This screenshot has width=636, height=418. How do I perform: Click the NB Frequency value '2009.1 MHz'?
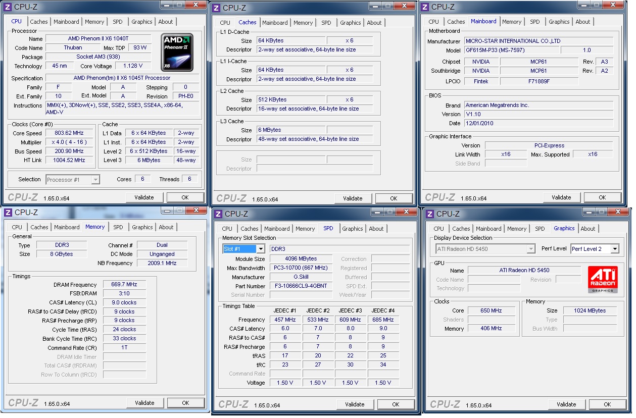pos(162,264)
